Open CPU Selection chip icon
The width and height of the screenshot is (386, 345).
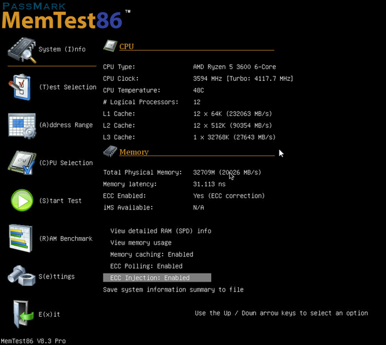22,162
